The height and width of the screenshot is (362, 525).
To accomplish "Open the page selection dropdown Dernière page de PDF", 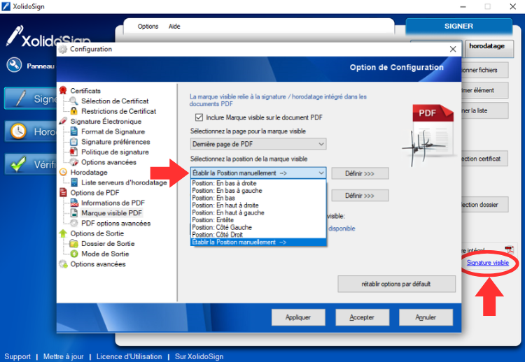I will point(258,144).
